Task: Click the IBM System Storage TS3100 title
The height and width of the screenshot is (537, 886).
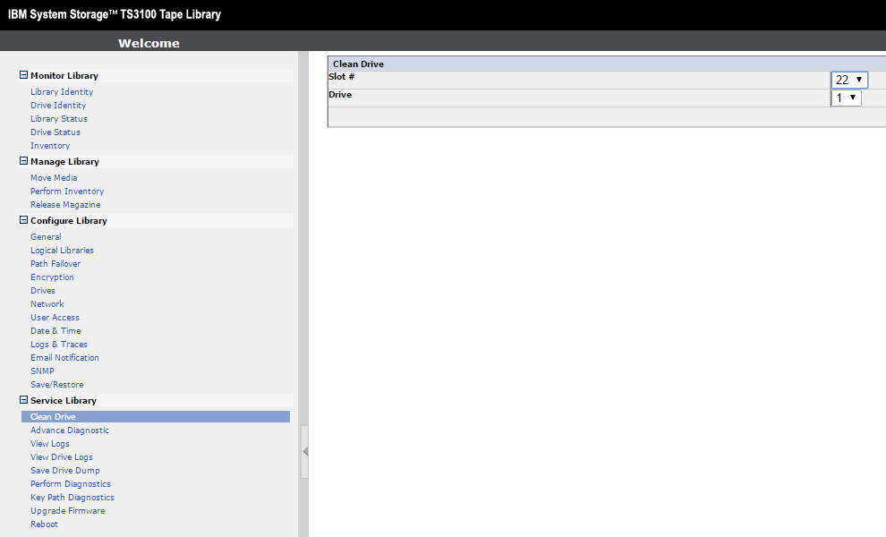Action: coord(115,14)
